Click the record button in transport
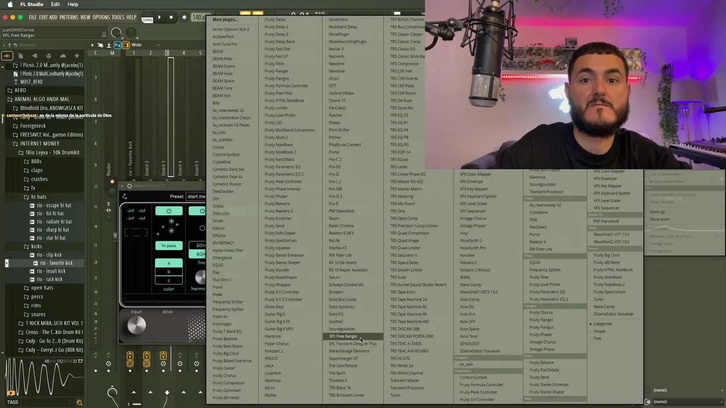The image size is (726, 408). [184, 18]
